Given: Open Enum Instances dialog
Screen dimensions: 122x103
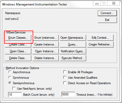Looking at the screenshot, I should 45,38.
